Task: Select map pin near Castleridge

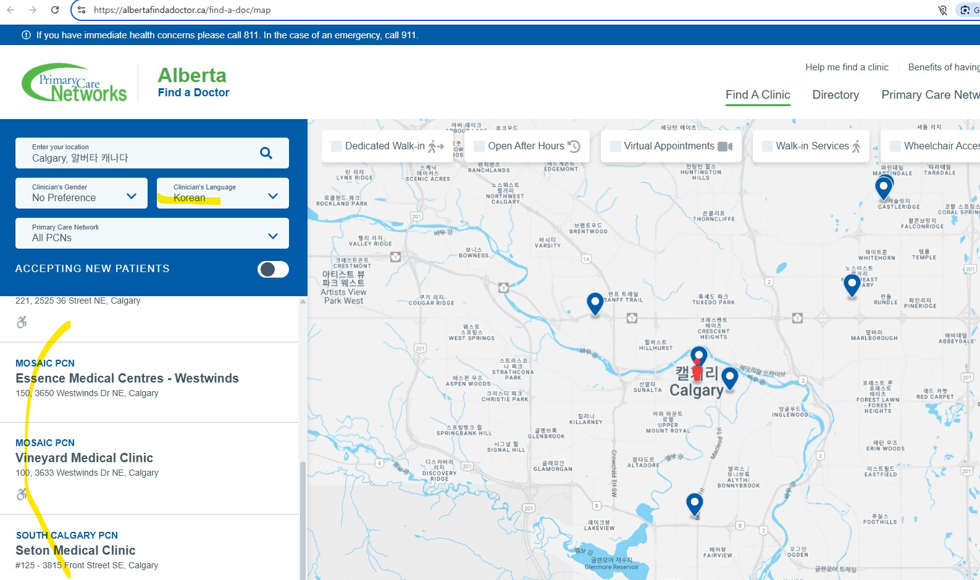Action: (883, 188)
